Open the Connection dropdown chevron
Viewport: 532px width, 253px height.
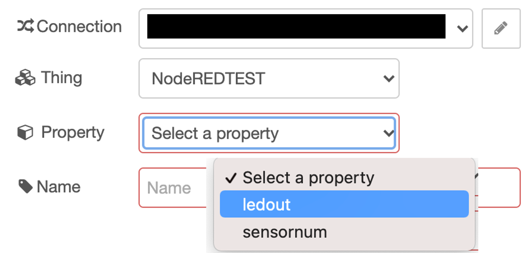(462, 29)
